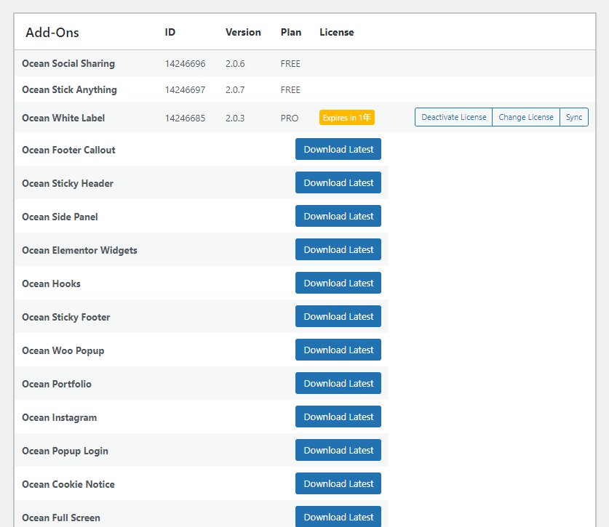609x527 pixels.
Task: Download latest Ocean Woo Popup
Action: click(x=338, y=350)
